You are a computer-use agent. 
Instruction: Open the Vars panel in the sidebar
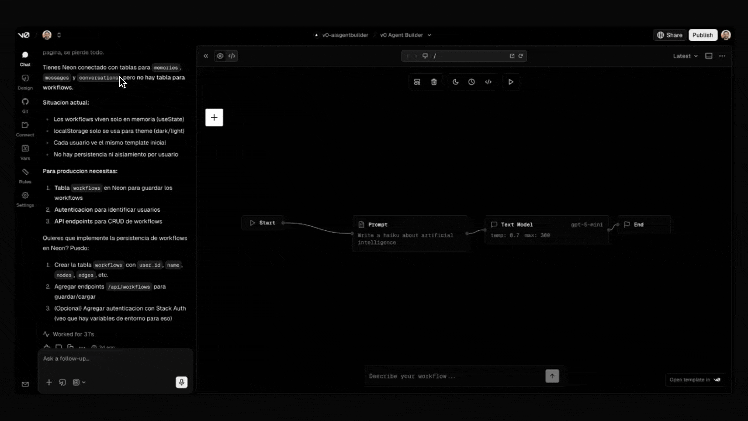tap(25, 152)
